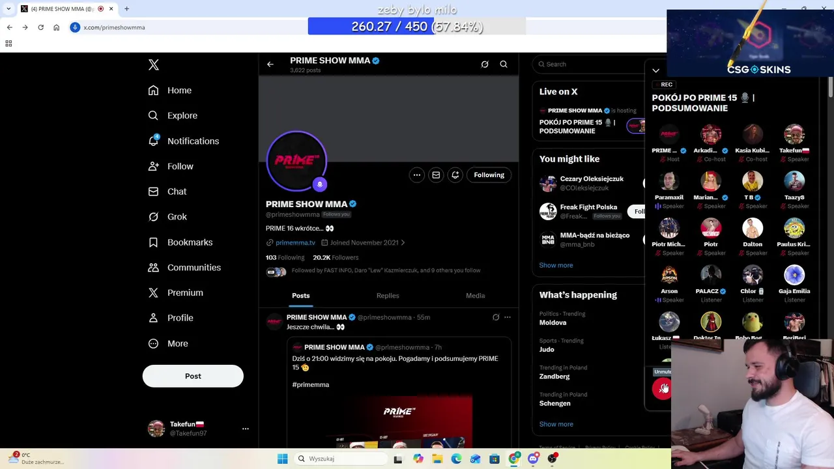Click the Profile person icon
Viewport: 834px width, 469px height.
153,318
